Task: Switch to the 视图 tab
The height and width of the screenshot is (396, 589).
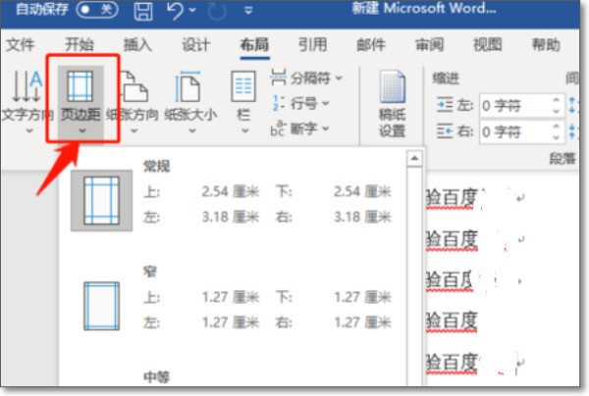Action: (488, 45)
